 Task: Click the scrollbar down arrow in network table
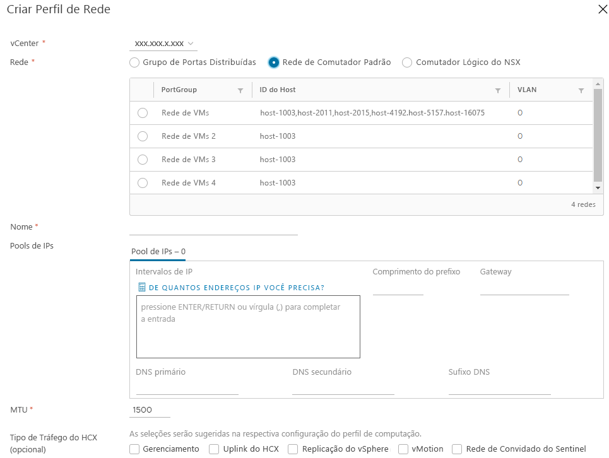click(598, 188)
